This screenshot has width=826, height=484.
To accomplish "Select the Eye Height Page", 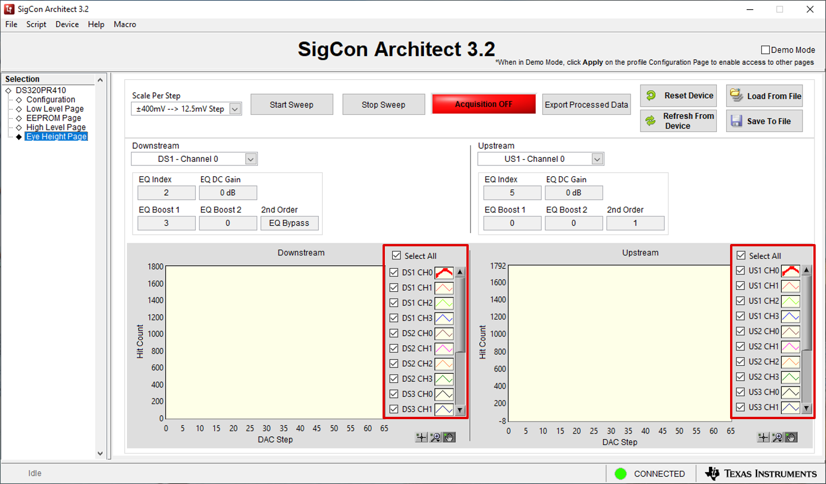I will pyautogui.click(x=56, y=136).
